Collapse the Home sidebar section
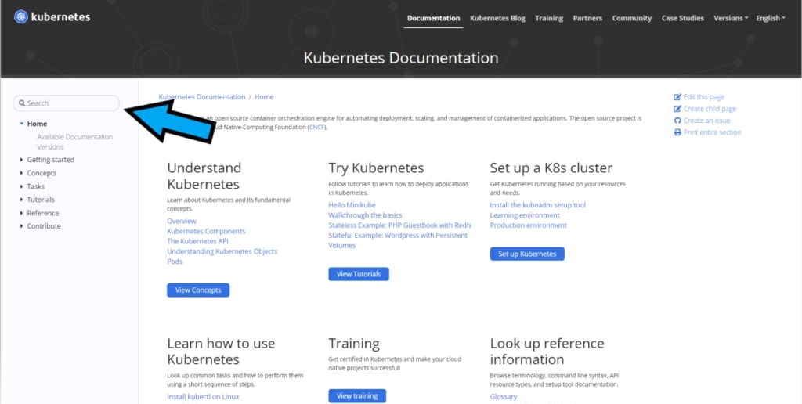Viewport: 802px width, 404px height. click(x=21, y=124)
